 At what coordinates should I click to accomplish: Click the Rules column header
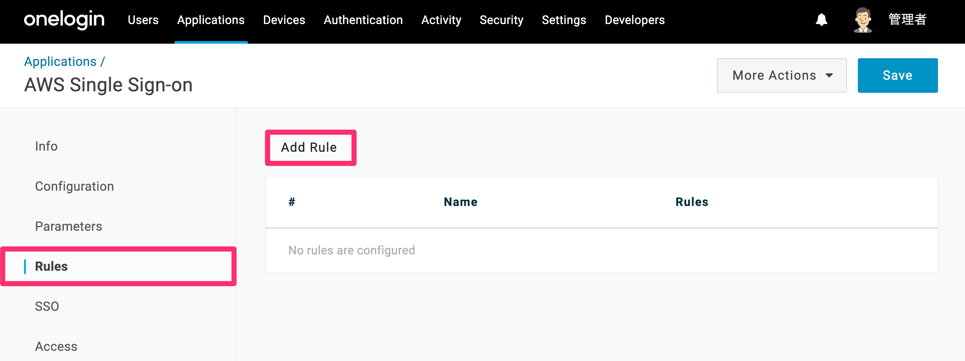coord(692,202)
